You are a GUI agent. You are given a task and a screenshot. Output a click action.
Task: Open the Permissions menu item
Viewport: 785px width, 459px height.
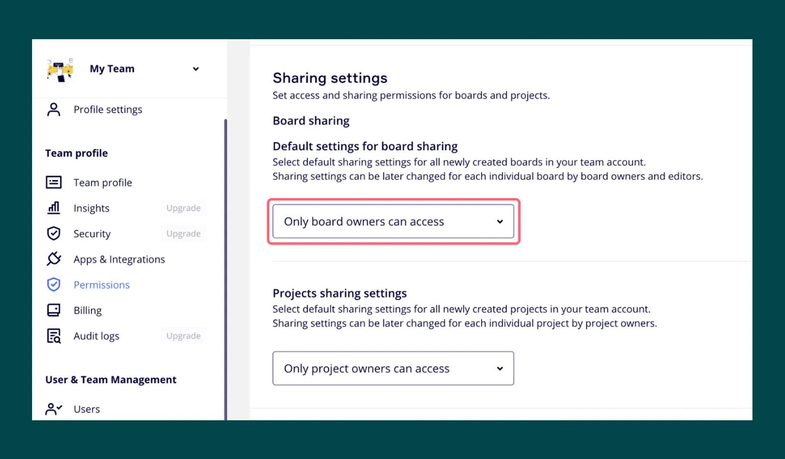click(x=101, y=285)
